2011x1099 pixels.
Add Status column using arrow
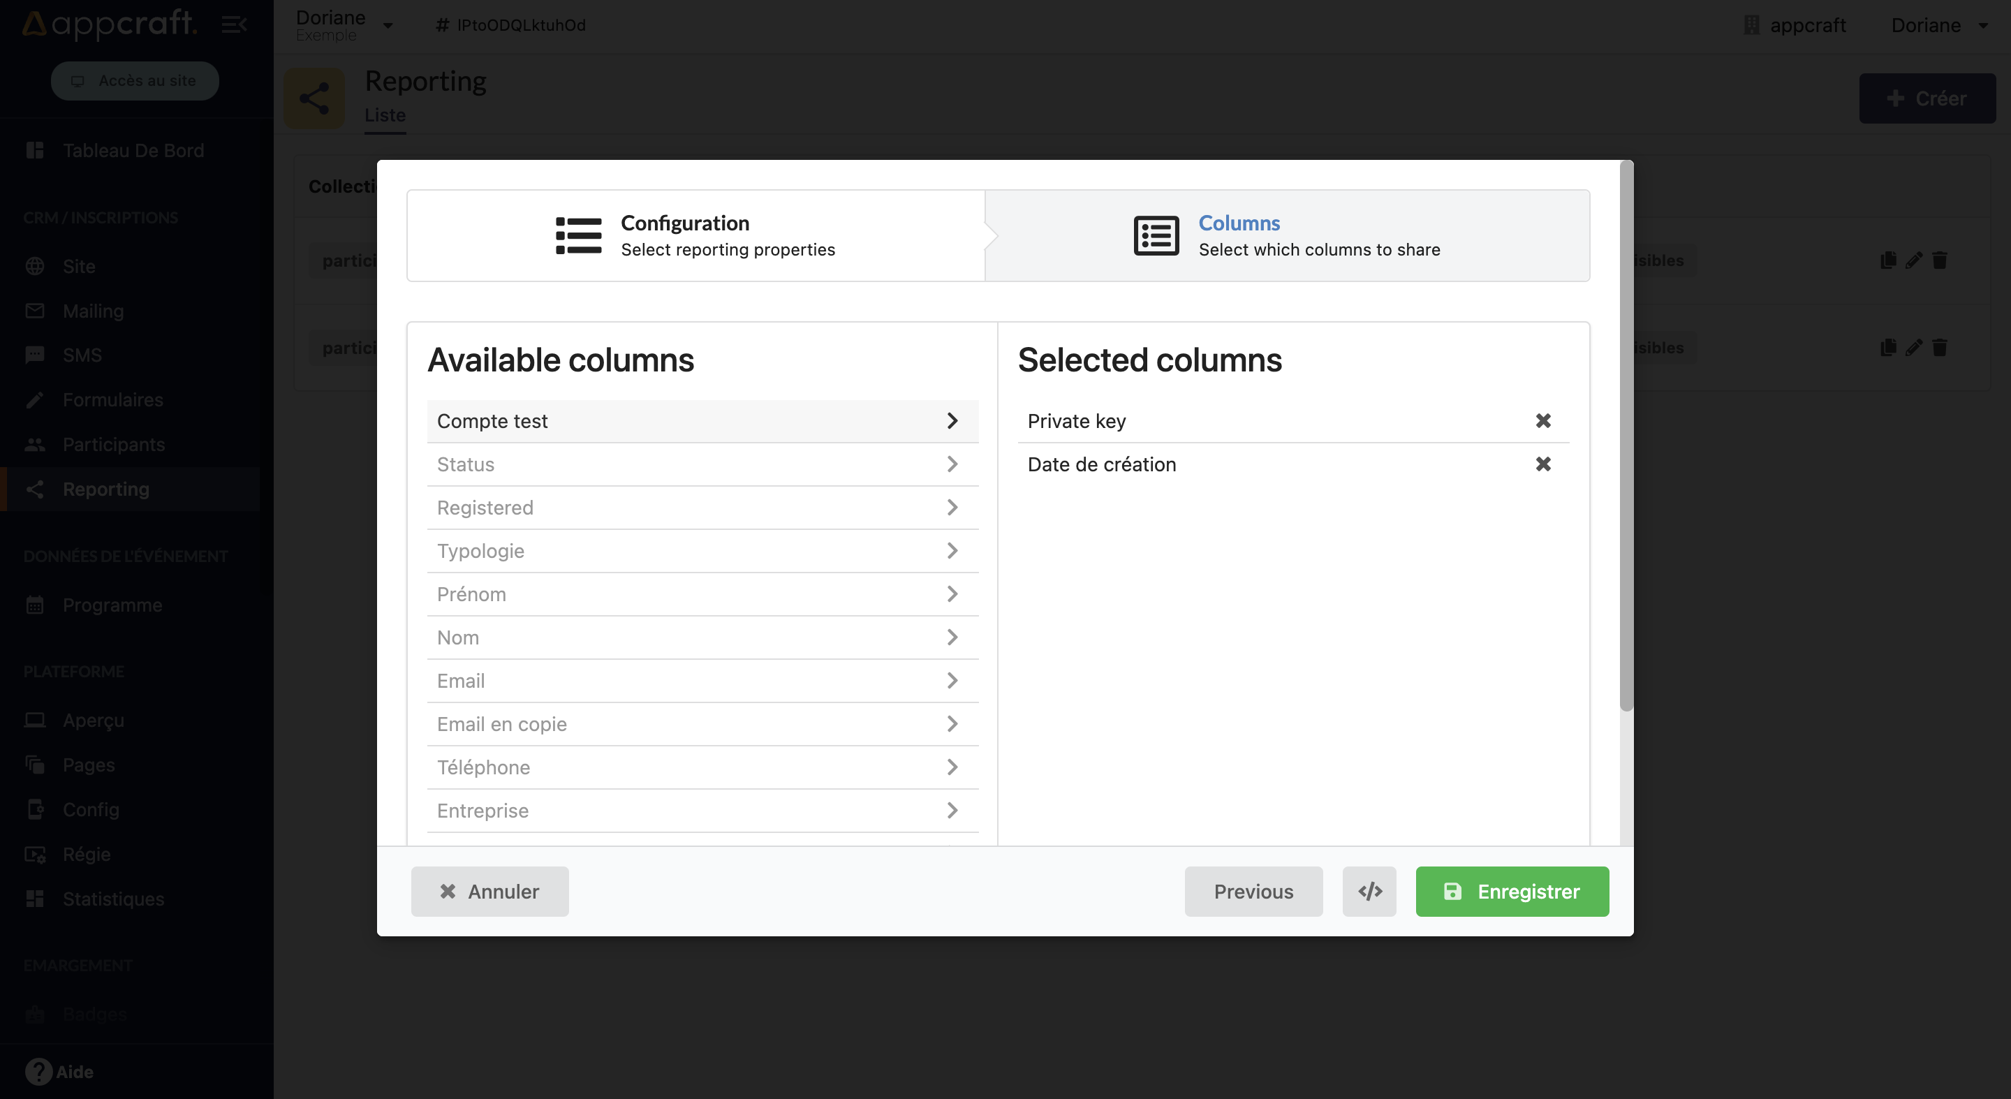(x=952, y=464)
